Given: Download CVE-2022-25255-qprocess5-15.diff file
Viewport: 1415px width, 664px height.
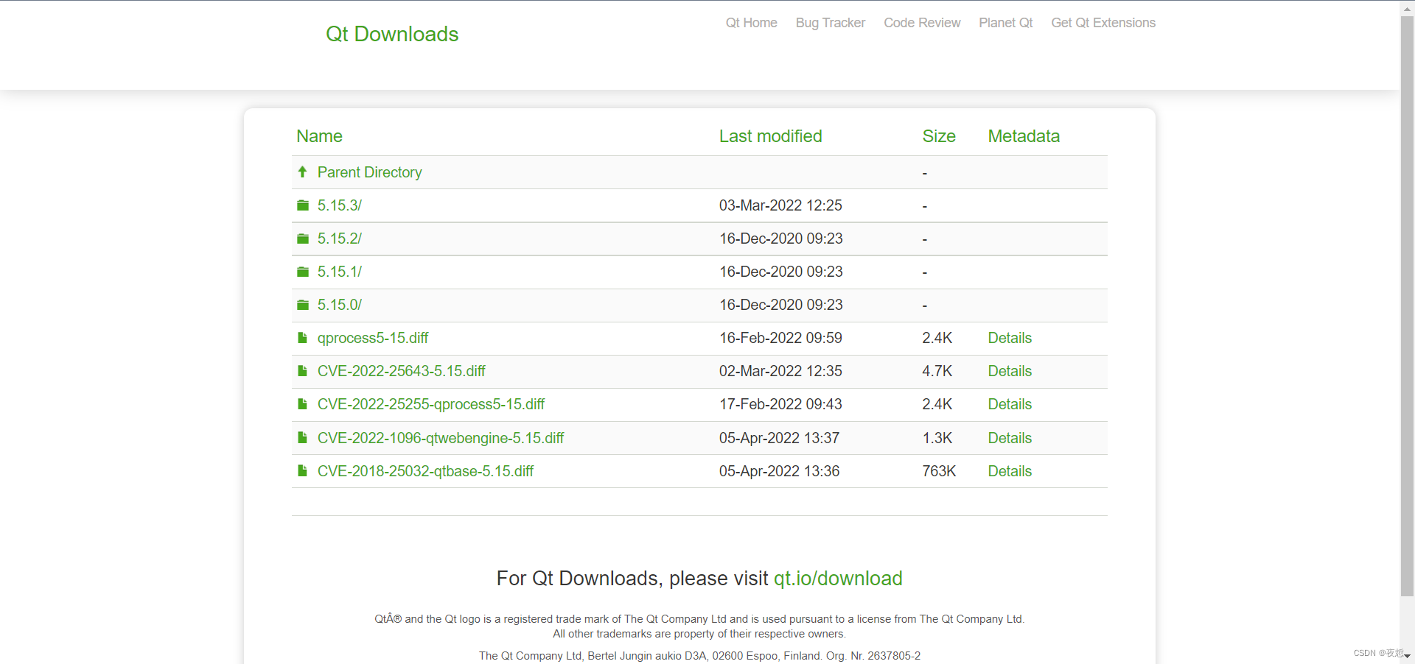Looking at the screenshot, I should pos(430,404).
